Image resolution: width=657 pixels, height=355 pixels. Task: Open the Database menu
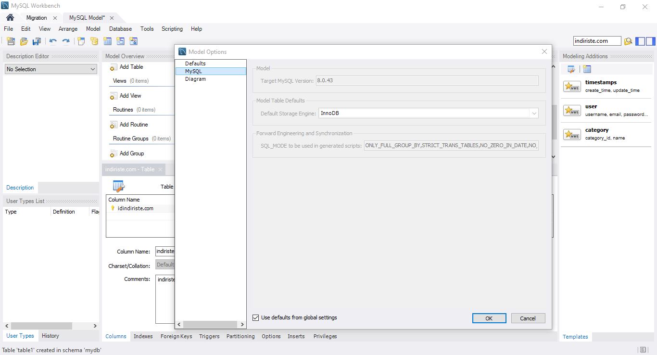coord(120,29)
